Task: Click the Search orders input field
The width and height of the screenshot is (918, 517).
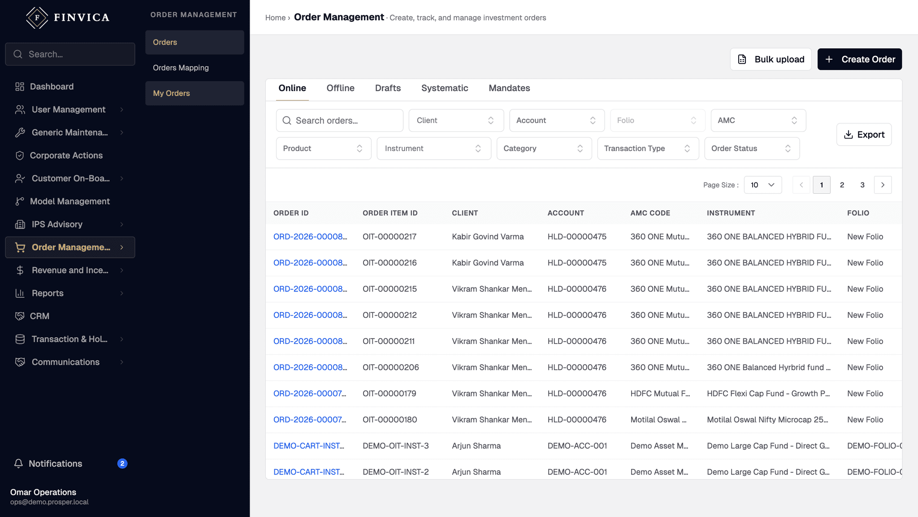Action: (x=340, y=121)
